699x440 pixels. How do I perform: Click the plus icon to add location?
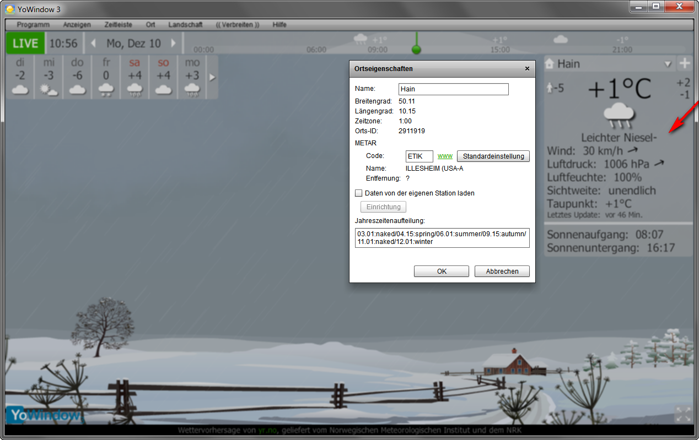tap(684, 64)
